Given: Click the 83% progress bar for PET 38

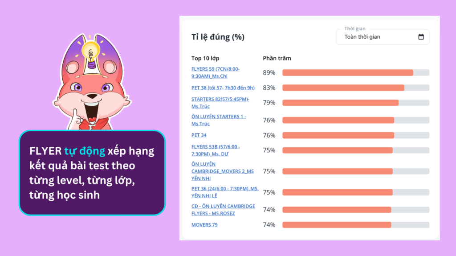Looking at the screenshot, I should coord(355,88).
